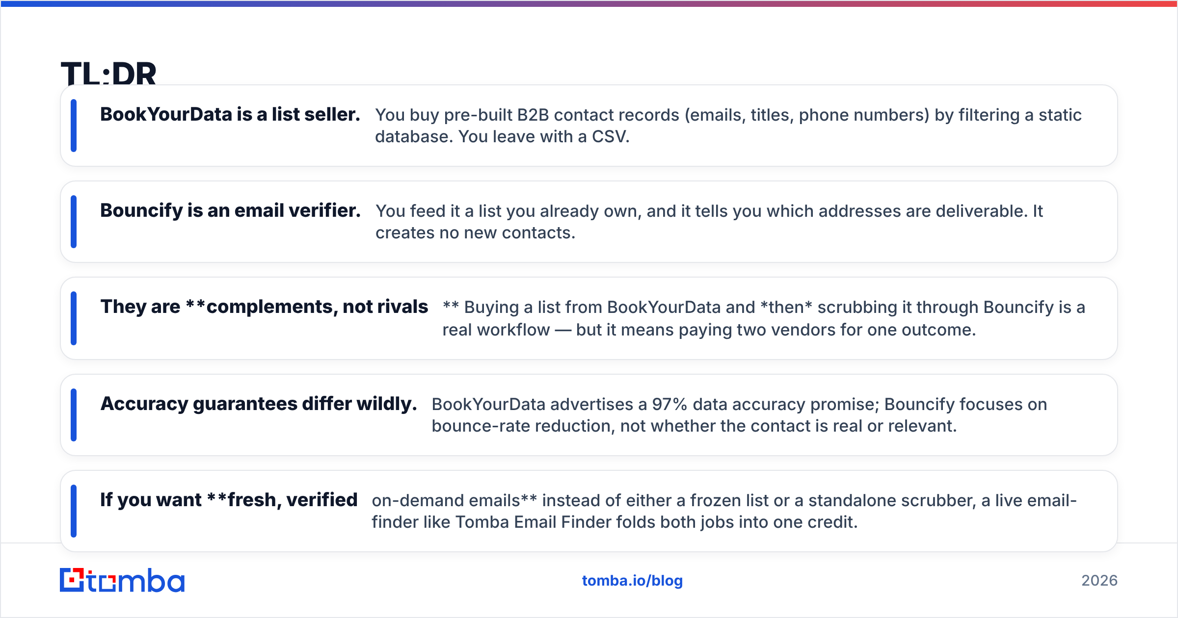Click the 'complements, not rivals' heading
The width and height of the screenshot is (1178, 618).
click(x=264, y=307)
